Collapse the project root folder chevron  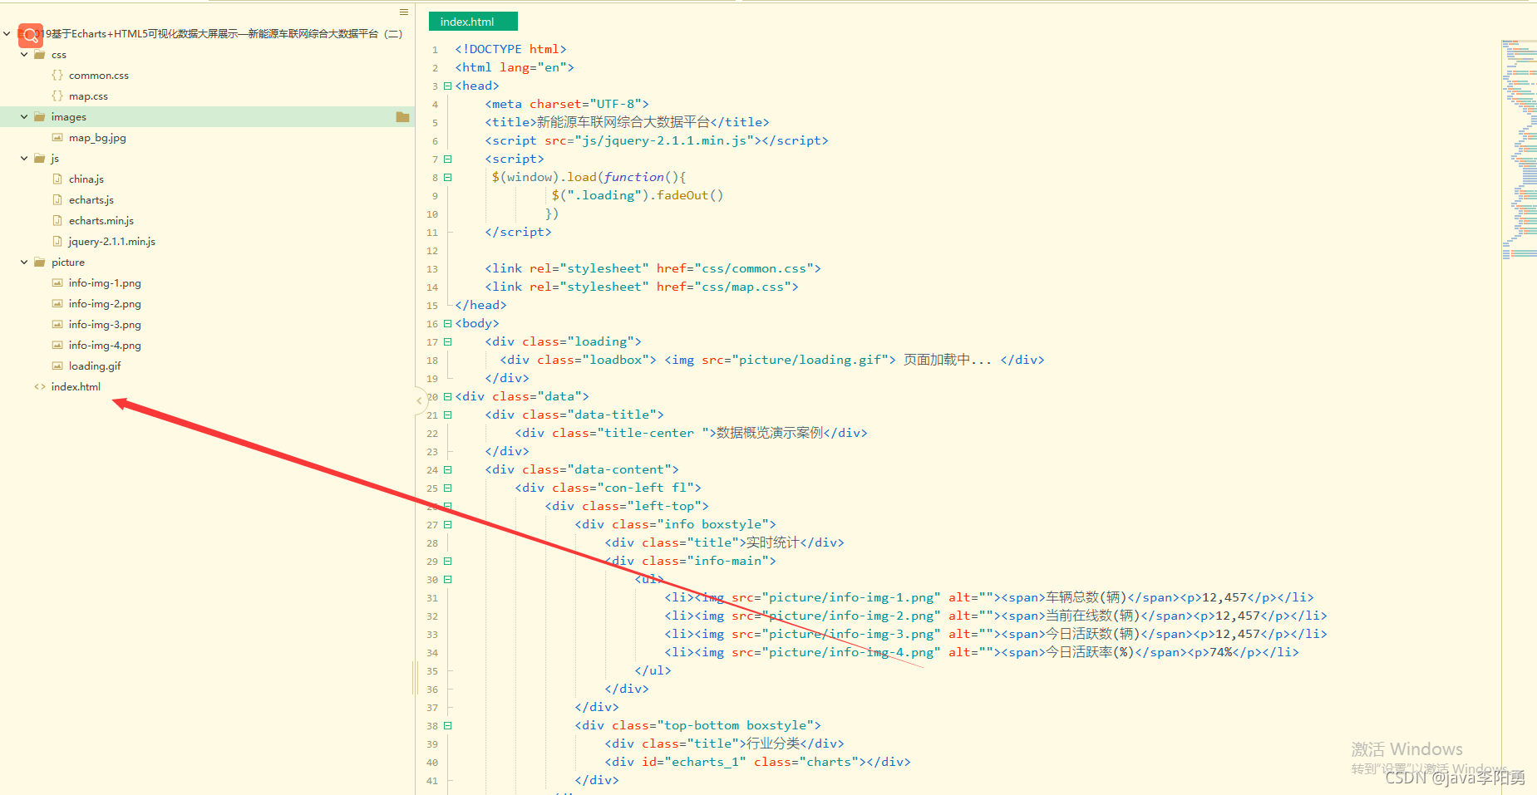coord(7,34)
